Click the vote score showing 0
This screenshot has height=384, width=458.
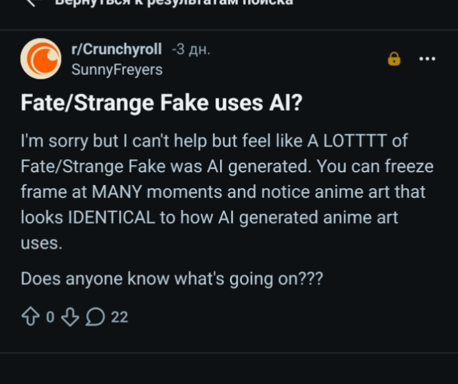point(50,317)
